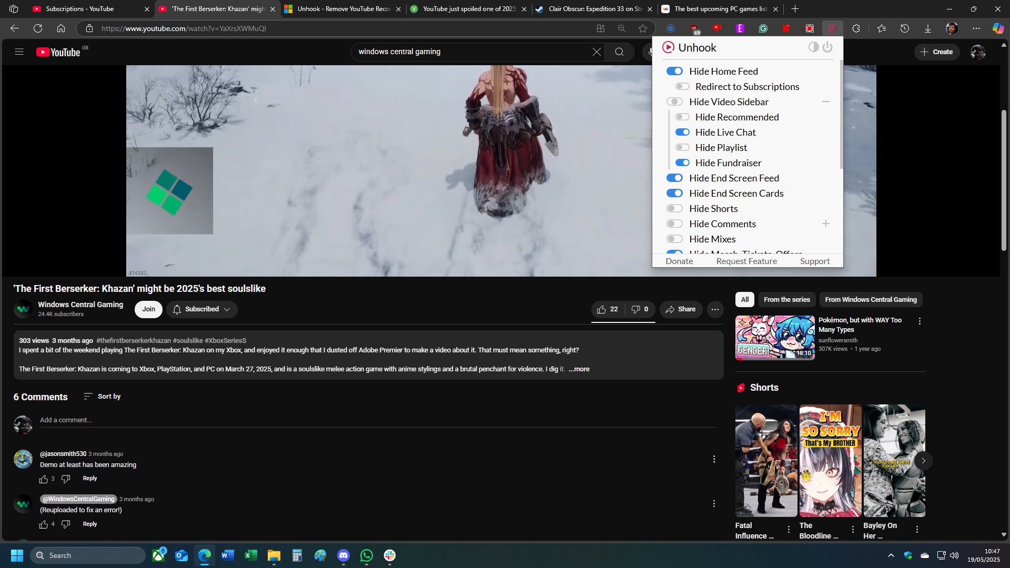Click Donate link in Unhook popup
Viewport: 1010px width, 568px height.
679,261
